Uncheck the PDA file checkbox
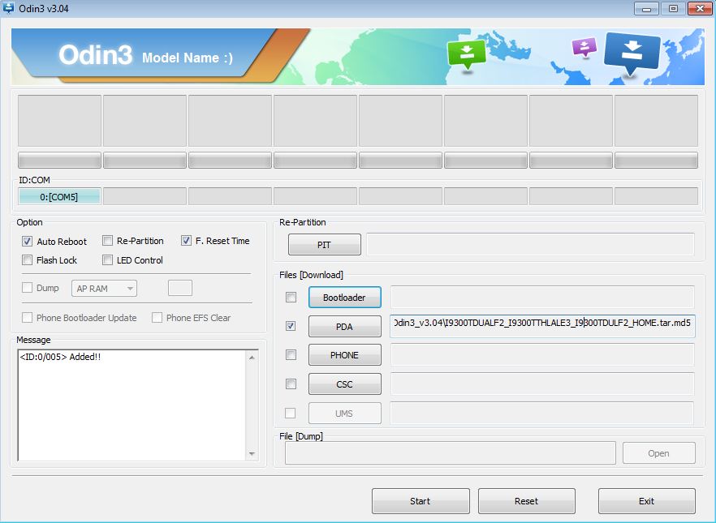The height and width of the screenshot is (523, 716). coord(291,326)
